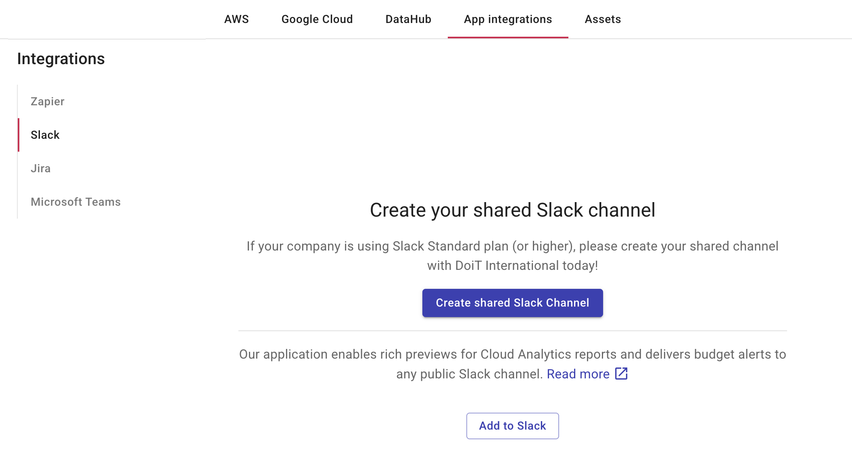Start creating a shared DoiT Slack channel

(512, 303)
